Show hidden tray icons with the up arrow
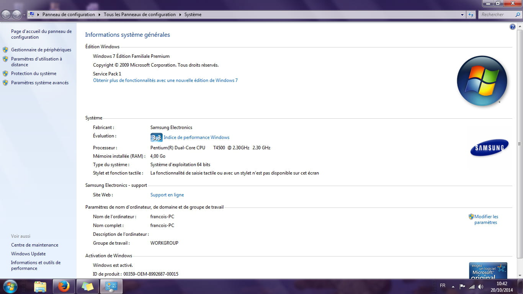This screenshot has width=523, height=294. pyautogui.click(x=453, y=286)
